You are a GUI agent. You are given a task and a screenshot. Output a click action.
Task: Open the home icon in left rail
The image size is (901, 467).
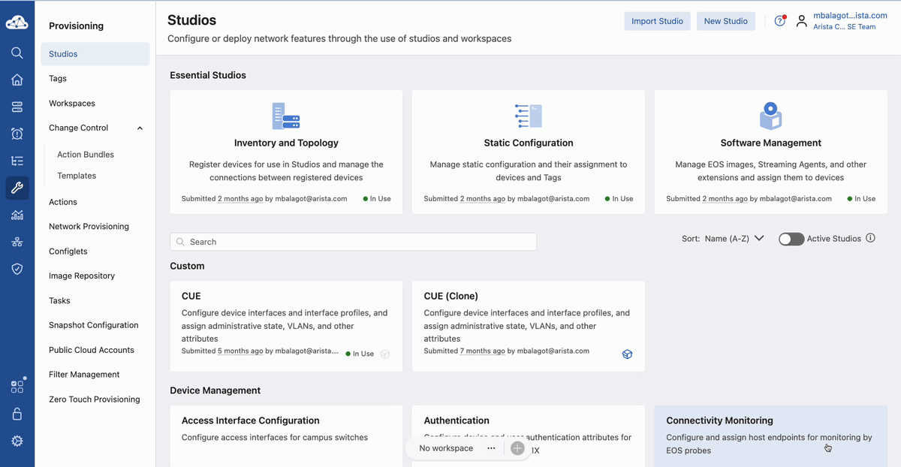[17, 80]
